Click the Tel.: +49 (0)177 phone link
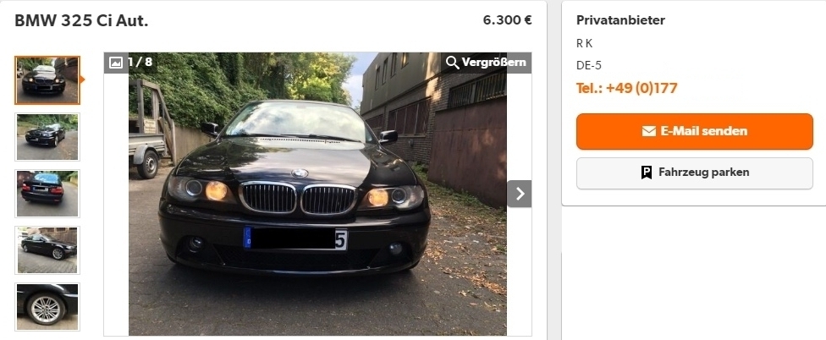 click(x=627, y=88)
